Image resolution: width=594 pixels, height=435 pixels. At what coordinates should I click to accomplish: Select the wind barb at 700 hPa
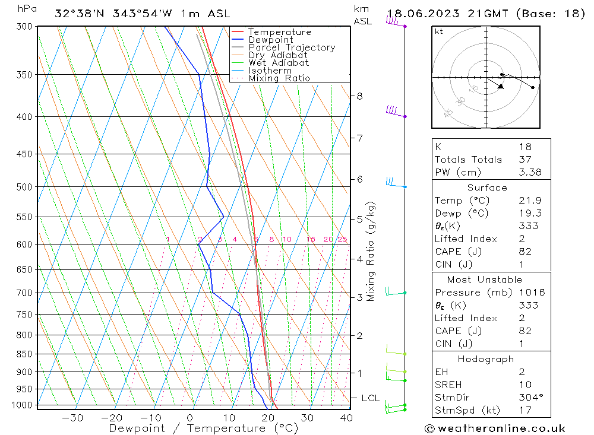(x=394, y=291)
